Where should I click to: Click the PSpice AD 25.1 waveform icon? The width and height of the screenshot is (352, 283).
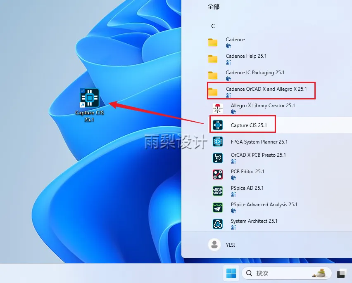pos(218,191)
